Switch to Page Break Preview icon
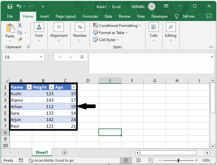Screen dimensions: 217x165 [x=150, y=160]
